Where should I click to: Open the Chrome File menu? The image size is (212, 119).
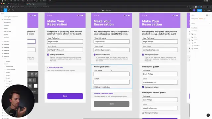[12, 1]
